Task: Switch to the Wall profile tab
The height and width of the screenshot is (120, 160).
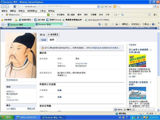Action: point(43,40)
